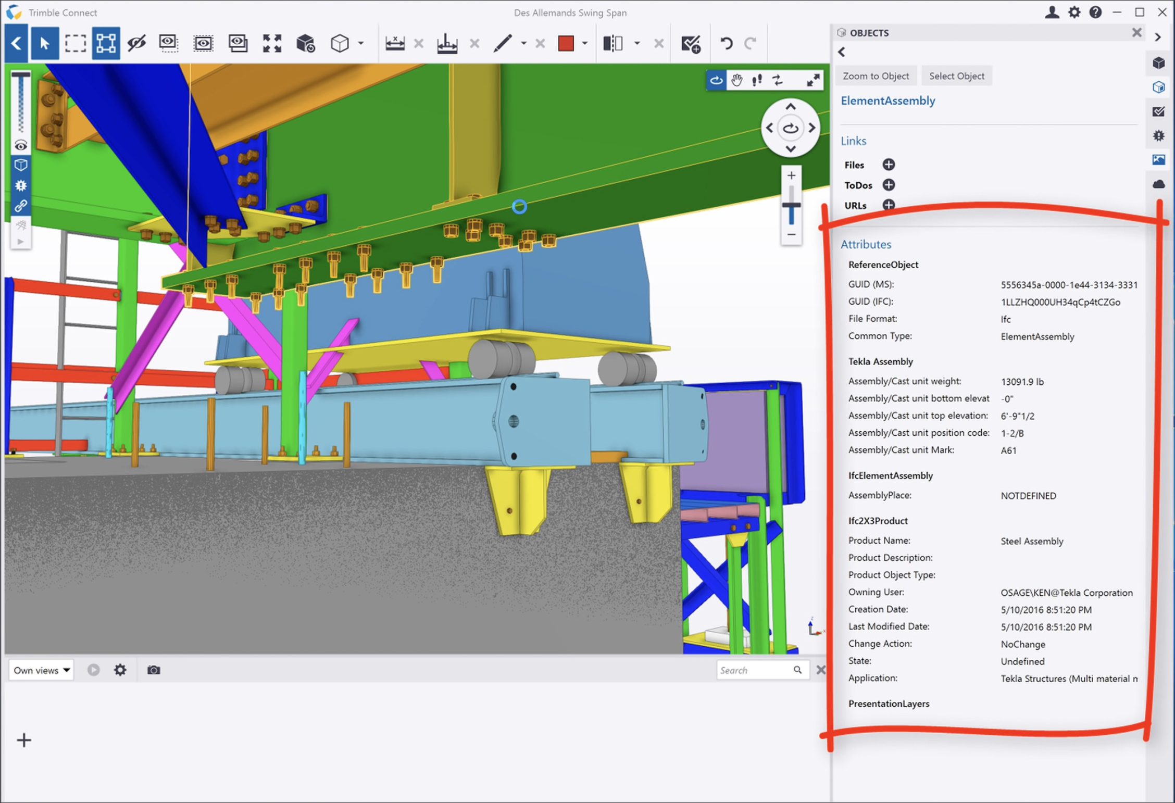The width and height of the screenshot is (1175, 803).
Task: Click the zoom slider handle
Action: tap(791, 206)
